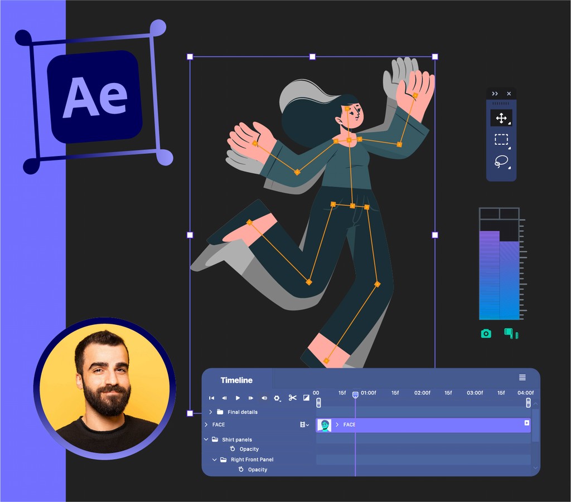
Task: Click the camera snapshot icon below the meter
Action: pos(486,333)
